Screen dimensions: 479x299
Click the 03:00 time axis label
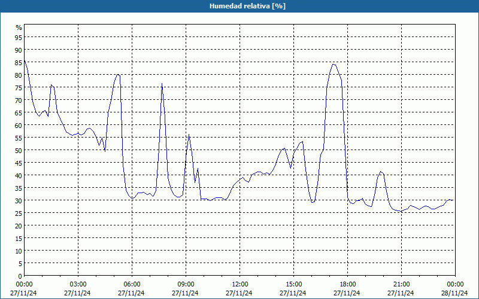tap(78, 285)
